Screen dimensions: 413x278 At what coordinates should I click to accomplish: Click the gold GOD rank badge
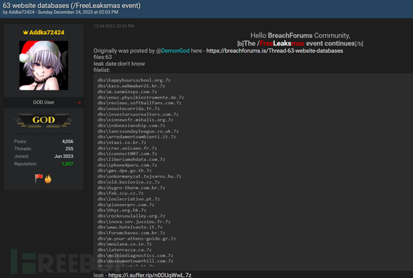point(44,120)
